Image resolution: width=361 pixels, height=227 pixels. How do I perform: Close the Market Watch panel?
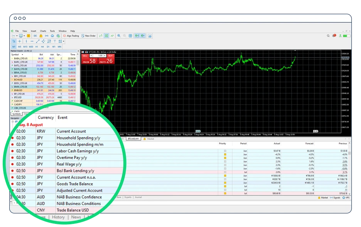78,51
